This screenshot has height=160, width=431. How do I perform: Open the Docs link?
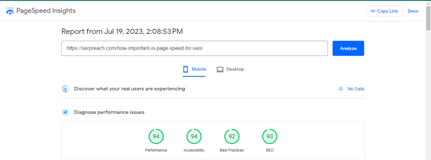[x=413, y=11]
